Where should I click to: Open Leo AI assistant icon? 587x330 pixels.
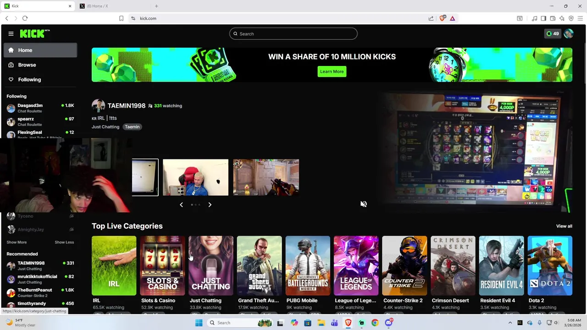tap(562, 18)
